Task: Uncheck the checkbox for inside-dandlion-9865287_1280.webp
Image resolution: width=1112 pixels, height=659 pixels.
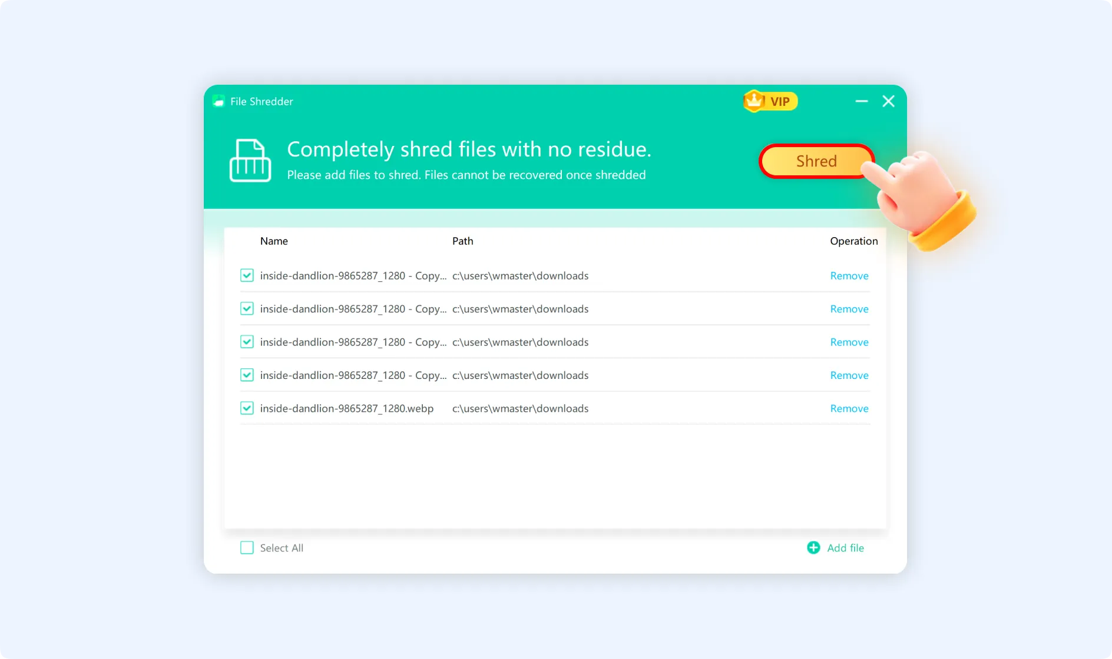Action: pos(247,408)
